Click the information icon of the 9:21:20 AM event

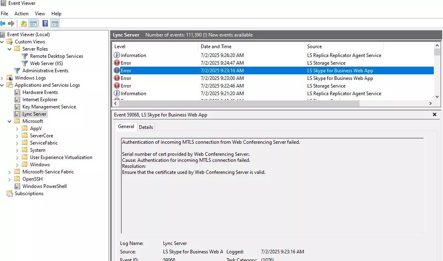pos(117,93)
